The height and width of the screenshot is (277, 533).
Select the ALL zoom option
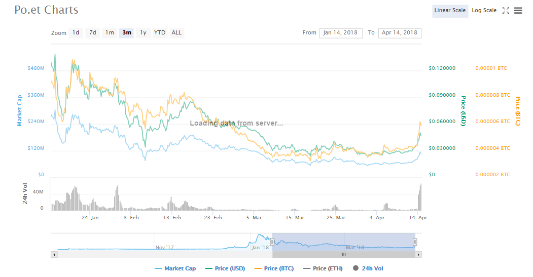tap(176, 33)
